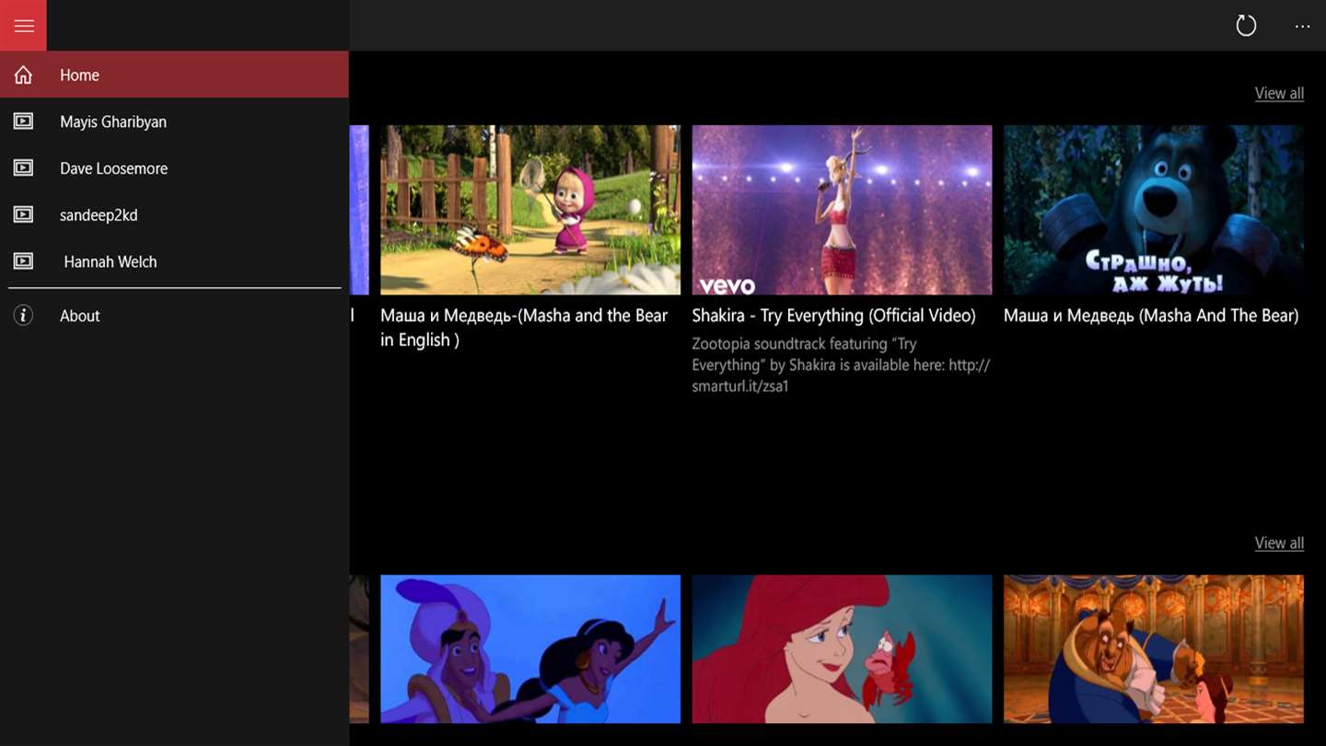Viewport: 1326px width, 746px height.
Task: Click the Zootopia soundtrack description text
Action: 841,365
